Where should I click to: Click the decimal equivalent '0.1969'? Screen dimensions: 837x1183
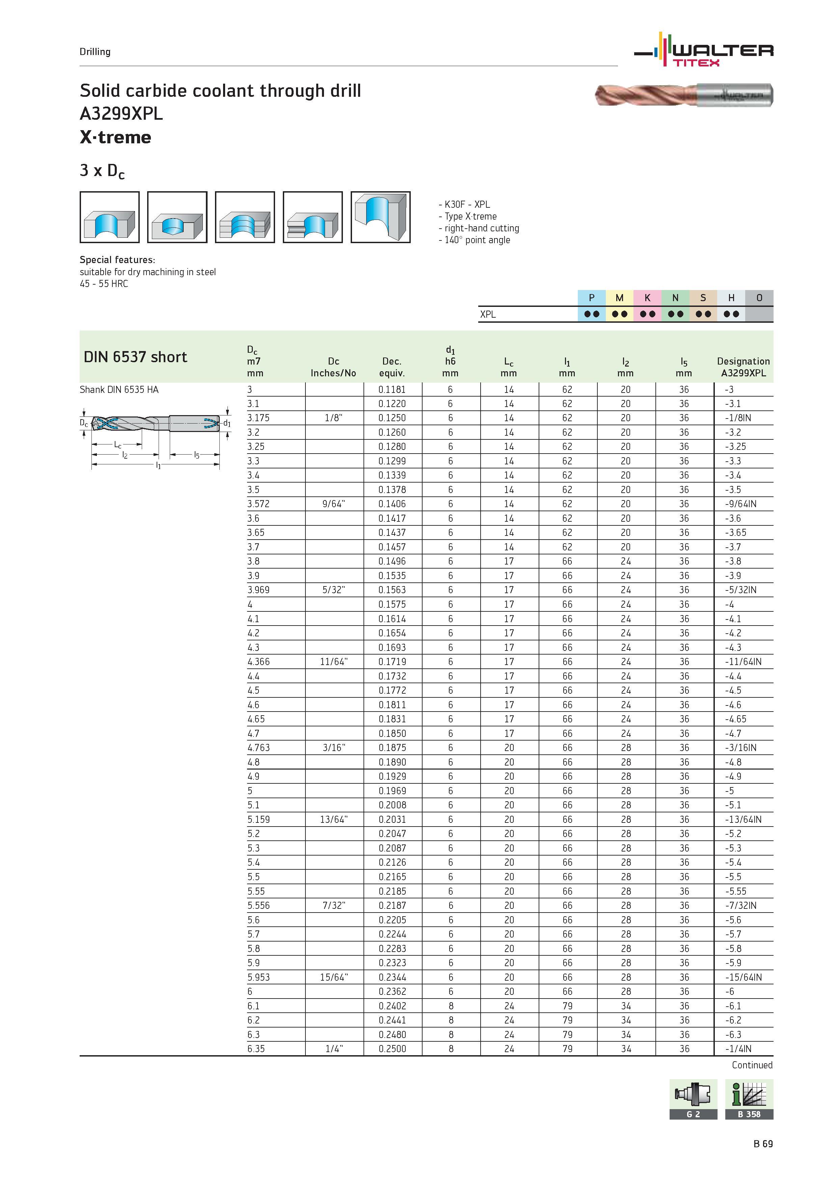[x=392, y=791]
